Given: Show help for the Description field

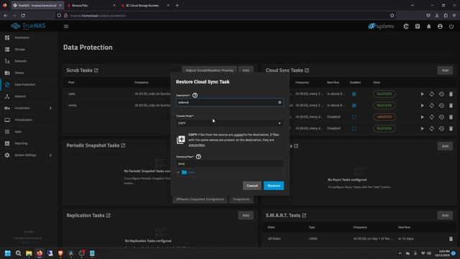Looking at the screenshot, I should (x=195, y=95).
